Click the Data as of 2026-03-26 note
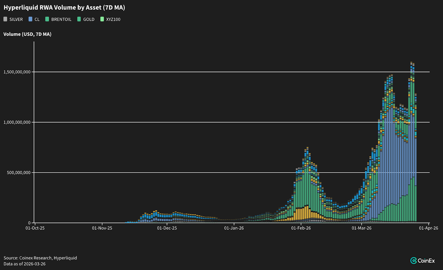Screen dimensions: 443x270 24,264
